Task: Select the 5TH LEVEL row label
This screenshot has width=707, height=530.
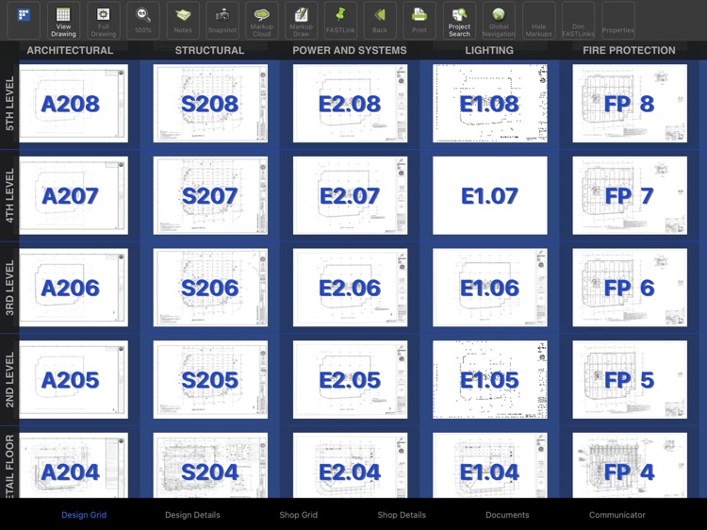Action: tap(9, 104)
